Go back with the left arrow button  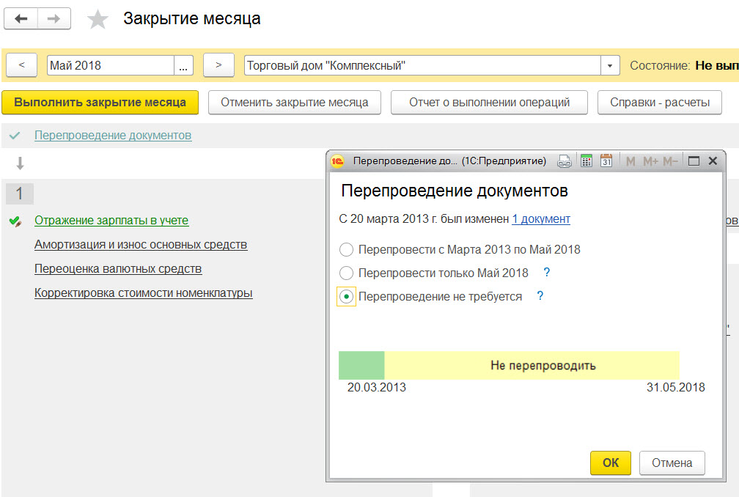pyautogui.click(x=21, y=19)
